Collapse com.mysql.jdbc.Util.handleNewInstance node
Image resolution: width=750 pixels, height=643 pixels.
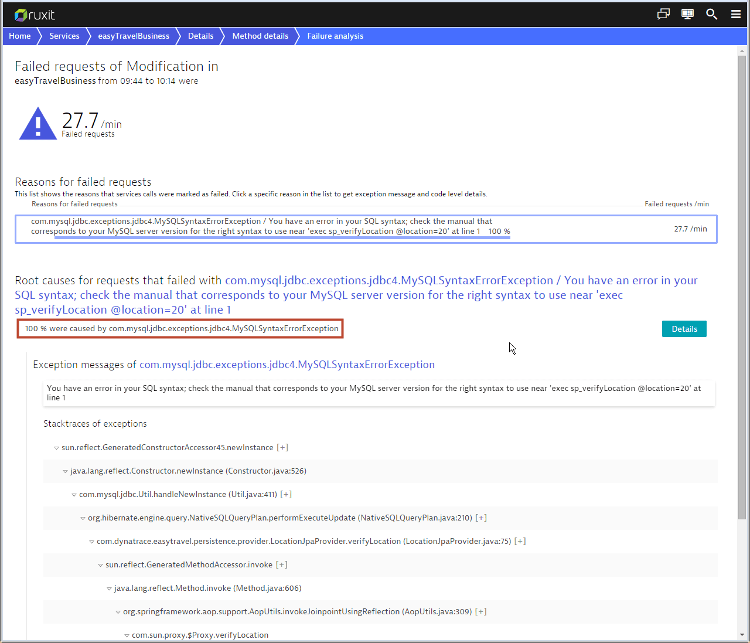pyautogui.click(x=74, y=495)
